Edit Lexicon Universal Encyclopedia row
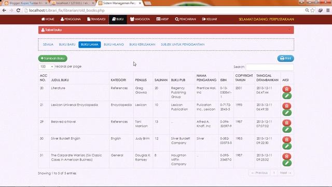Viewport: 332px width, 187px height. (287, 113)
